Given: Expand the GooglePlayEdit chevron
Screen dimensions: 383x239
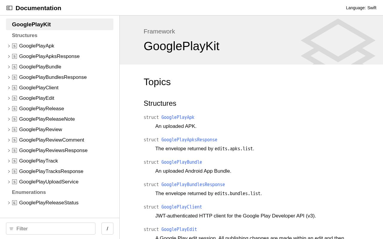Looking at the screenshot, I should pos(9,98).
